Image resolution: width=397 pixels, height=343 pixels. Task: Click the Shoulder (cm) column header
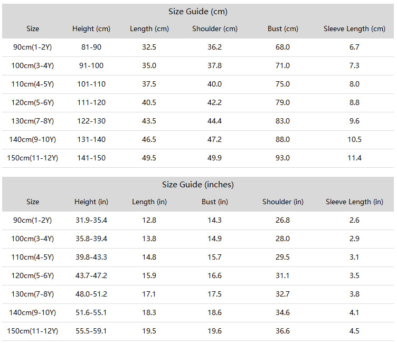click(215, 29)
